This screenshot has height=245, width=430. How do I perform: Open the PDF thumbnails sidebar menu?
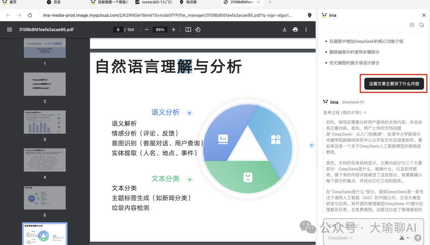click(9, 29)
